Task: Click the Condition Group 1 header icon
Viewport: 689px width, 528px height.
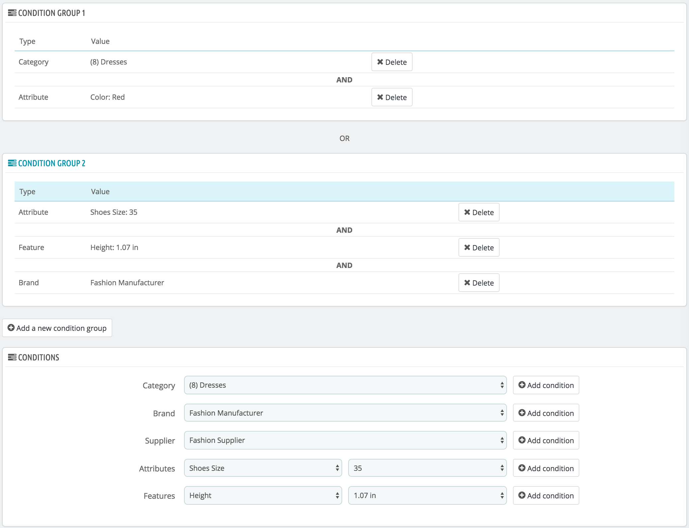Action: click(x=12, y=13)
